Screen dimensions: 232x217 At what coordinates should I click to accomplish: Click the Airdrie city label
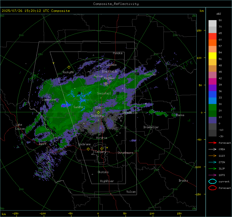pos(102,138)
